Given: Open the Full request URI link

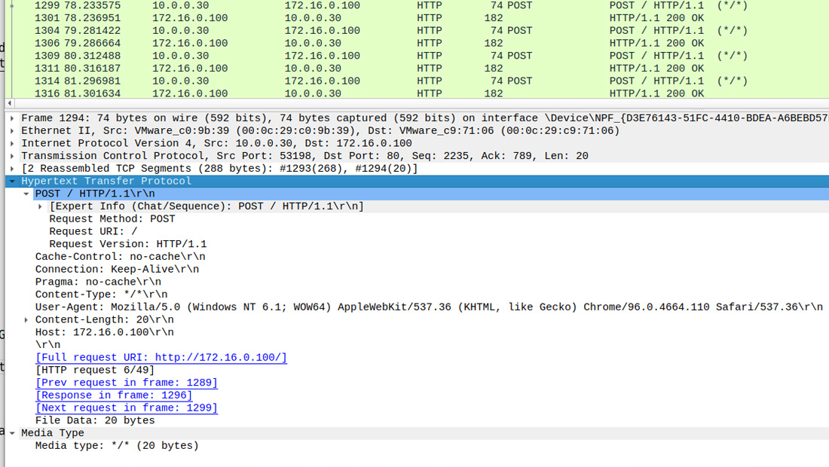Looking at the screenshot, I should tap(161, 358).
